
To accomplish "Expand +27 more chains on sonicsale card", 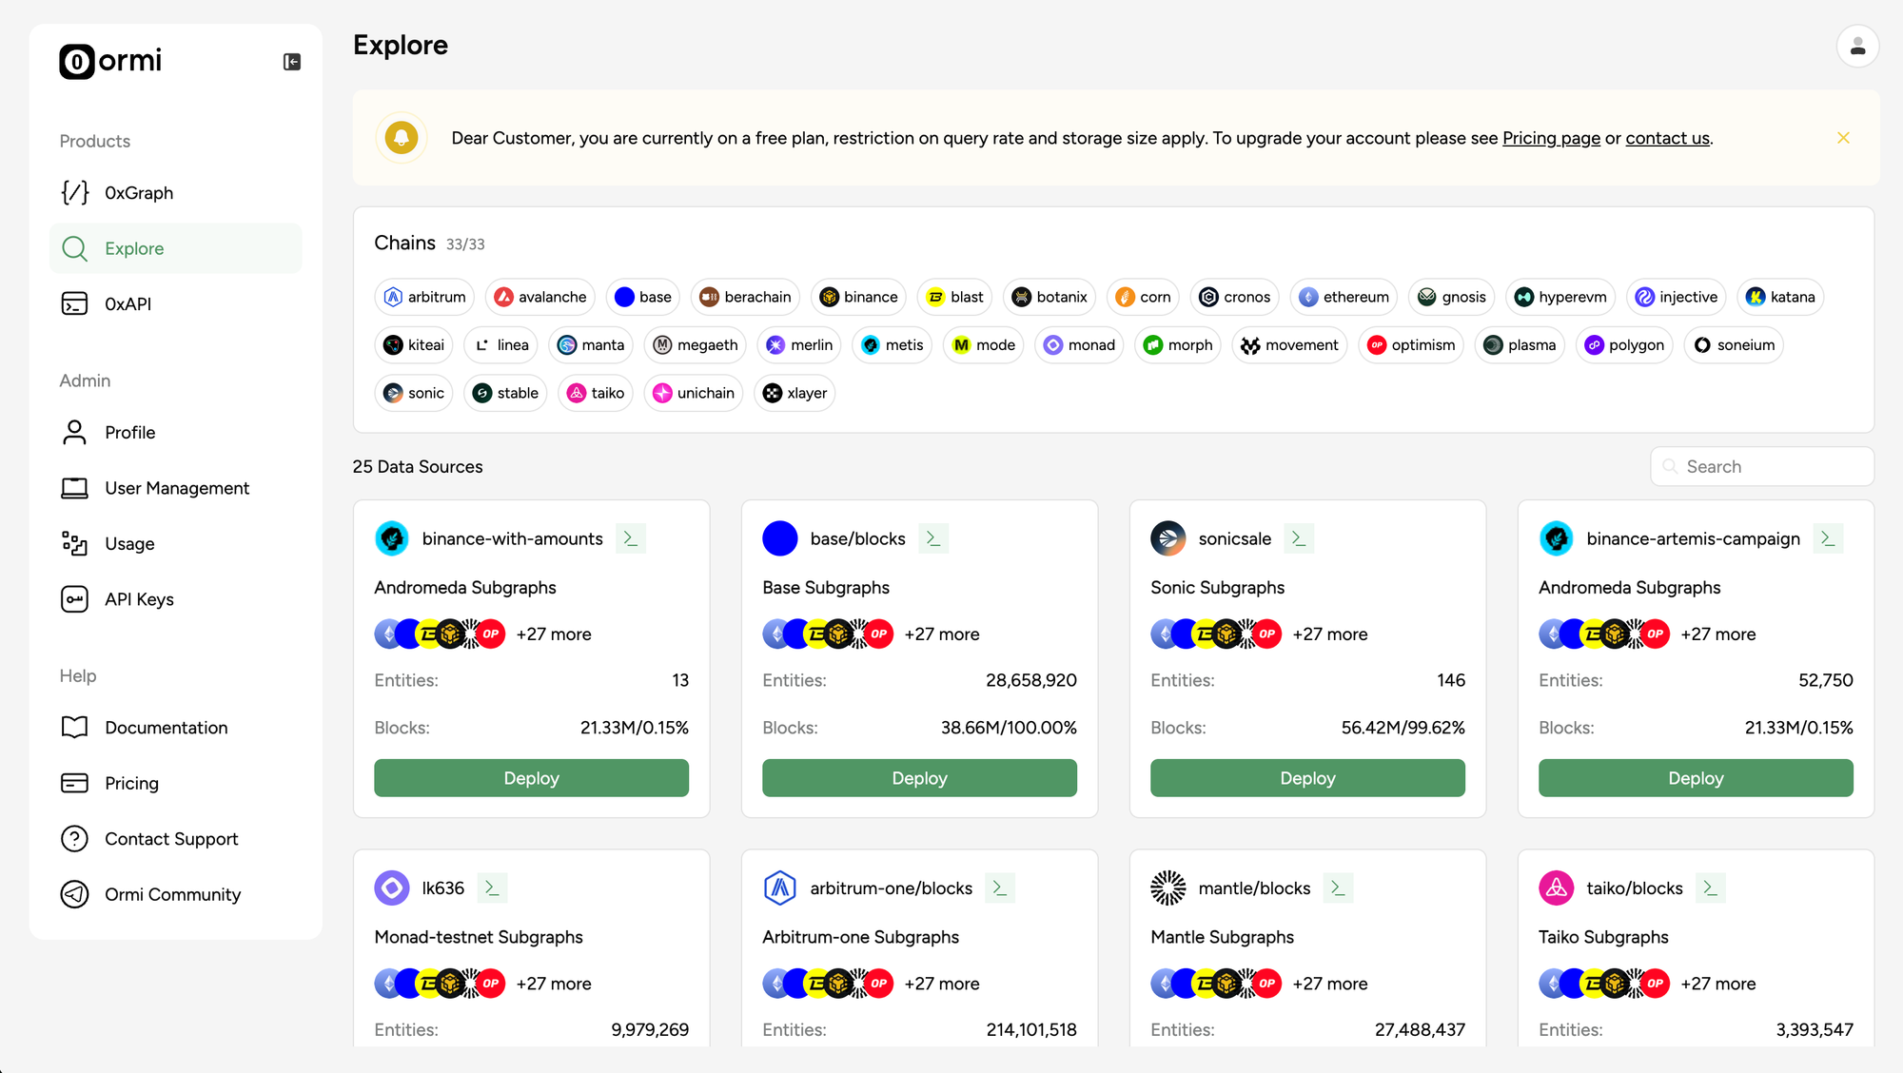I will pos(1329,634).
